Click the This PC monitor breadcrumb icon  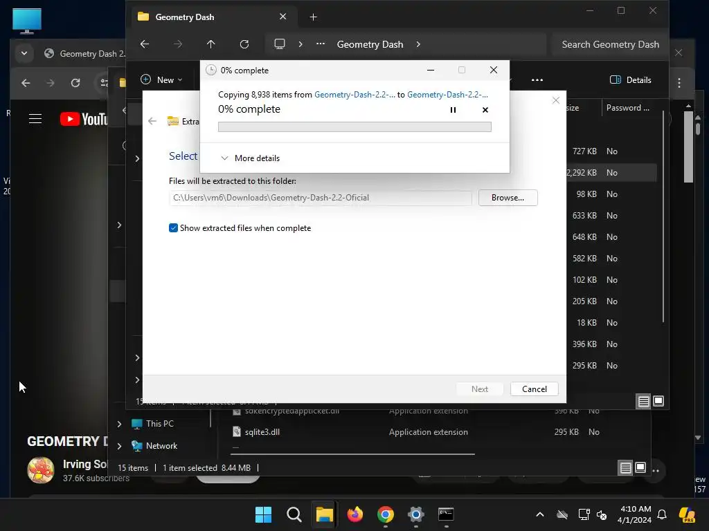click(280, 44)
